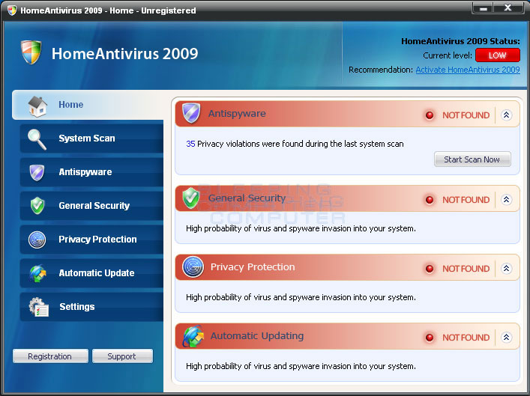Screen dimensions: 530x396
Task: Open the Home section
Action: point(88,105)
